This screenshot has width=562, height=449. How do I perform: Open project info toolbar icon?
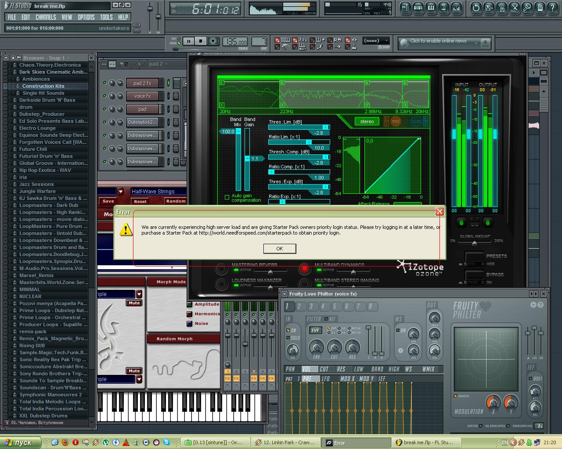540,8
